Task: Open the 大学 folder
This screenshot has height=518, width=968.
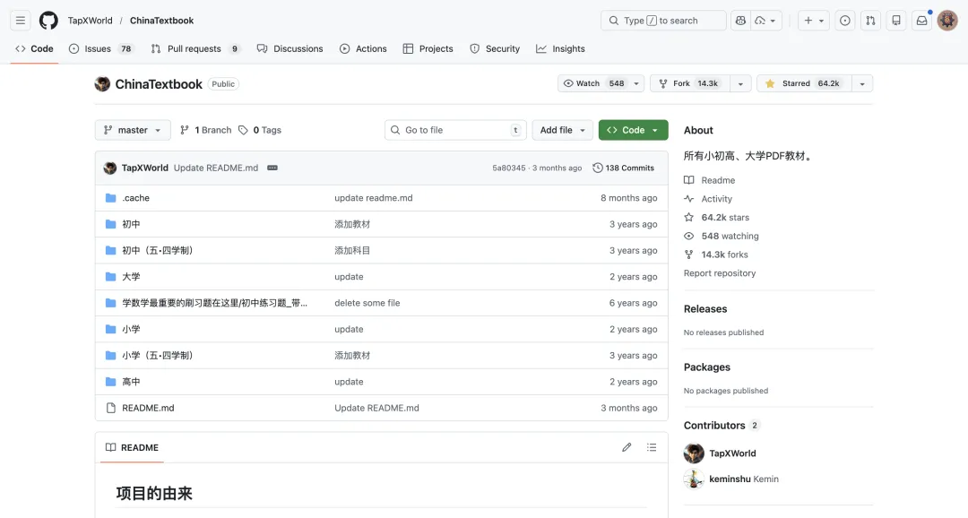Action: coord(131,277)
